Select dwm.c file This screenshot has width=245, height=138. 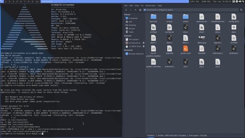point(169,39)
